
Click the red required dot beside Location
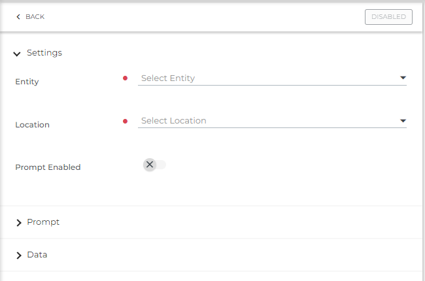tap(126, 121)
